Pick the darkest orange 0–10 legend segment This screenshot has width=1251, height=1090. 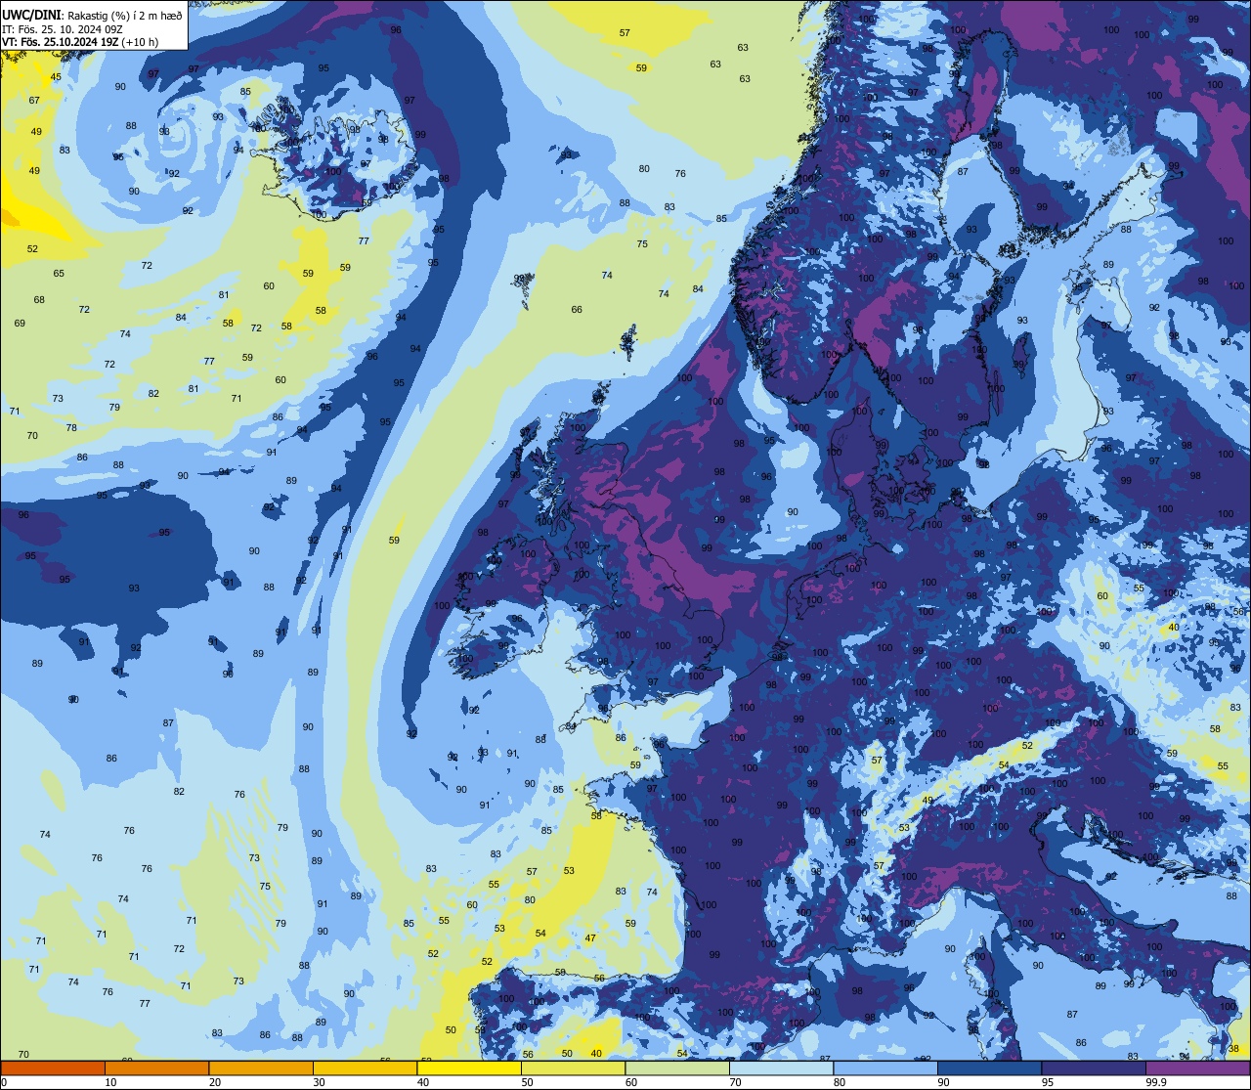point(53,1068)
